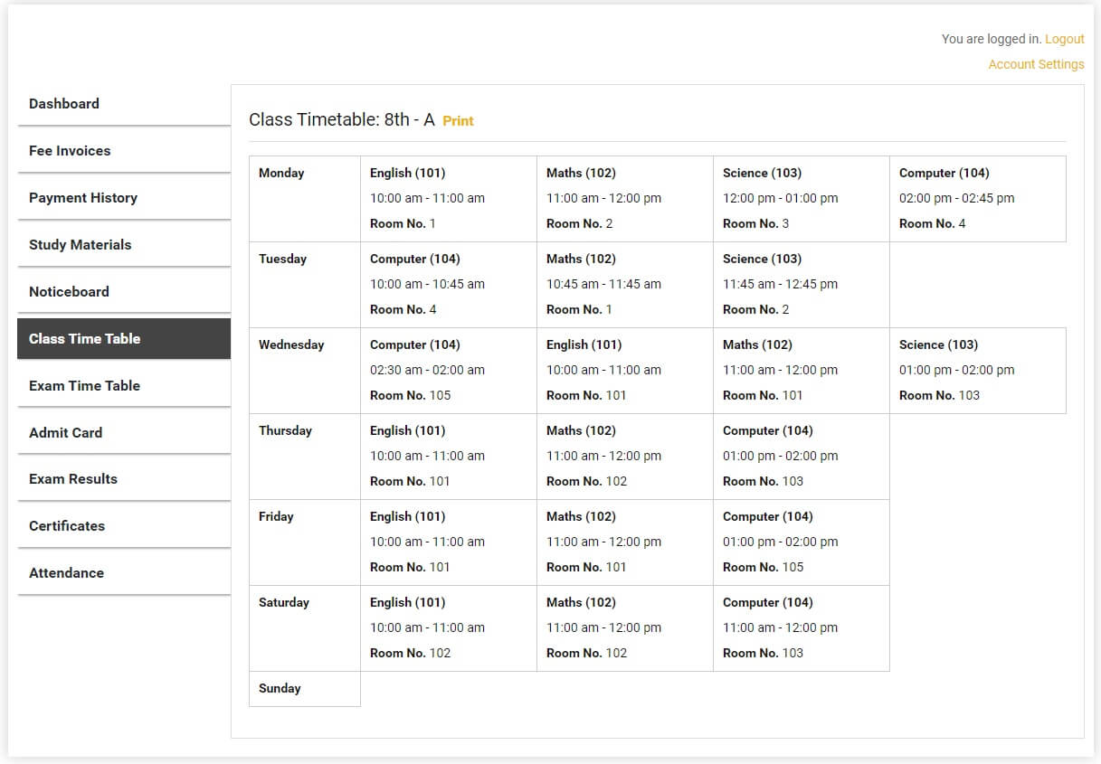This screenshot has width=1101, height=764.
Task: Open the Attendance page
Action: click(x=66, y=573)
